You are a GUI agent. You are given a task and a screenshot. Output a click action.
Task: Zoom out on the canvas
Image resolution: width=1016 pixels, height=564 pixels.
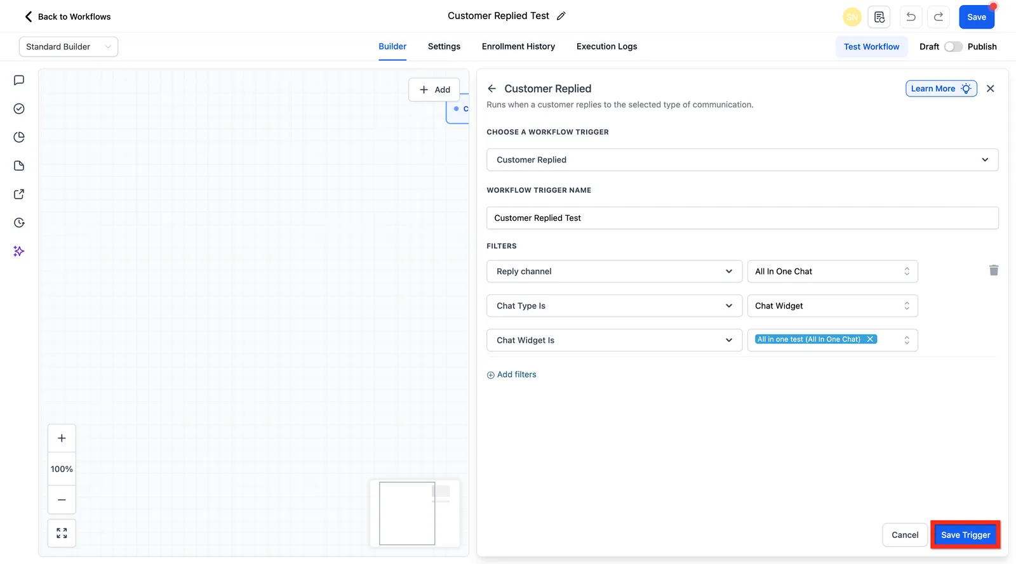point(62,500)
